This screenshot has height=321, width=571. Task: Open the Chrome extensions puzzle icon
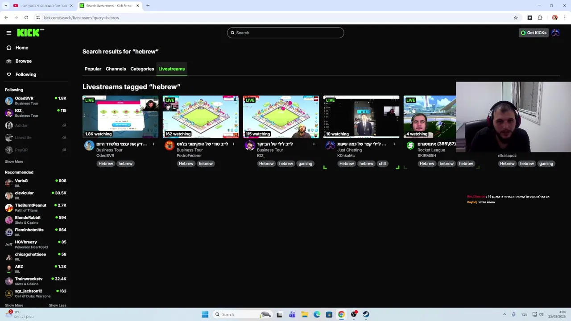click(540, 18)
